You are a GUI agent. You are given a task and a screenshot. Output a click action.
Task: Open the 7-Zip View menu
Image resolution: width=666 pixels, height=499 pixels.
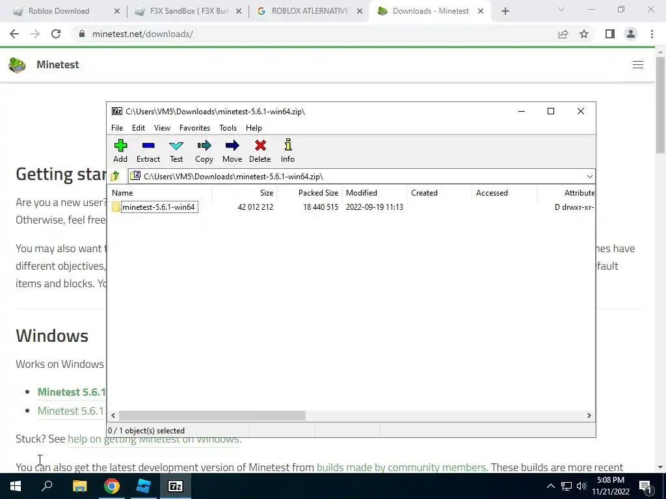coord(162,128)
